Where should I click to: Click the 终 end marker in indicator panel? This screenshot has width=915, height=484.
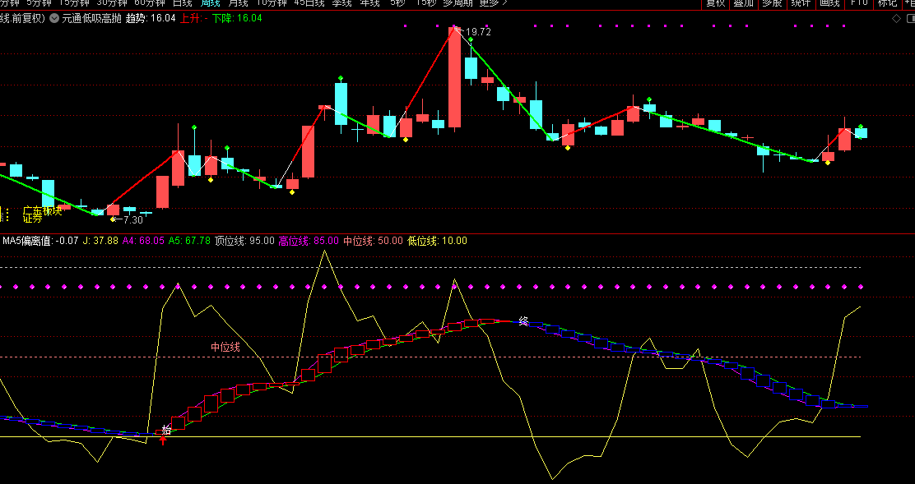pyautogui.click(x=524, y=321)
